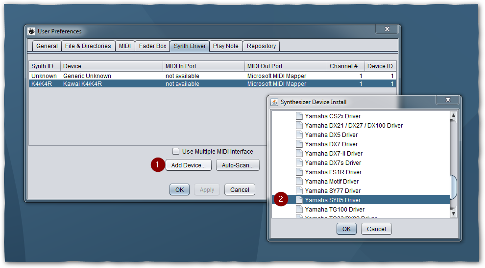Image resolution: width=485 pixels, height=268 pixels.
Task: Open the General tab
Action: point(47,46)
